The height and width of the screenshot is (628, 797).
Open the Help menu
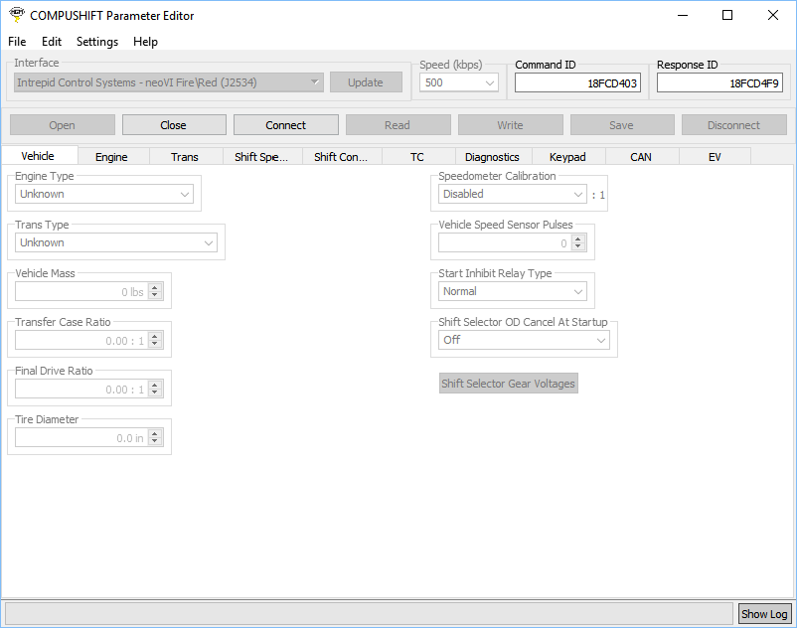[145, 42]
